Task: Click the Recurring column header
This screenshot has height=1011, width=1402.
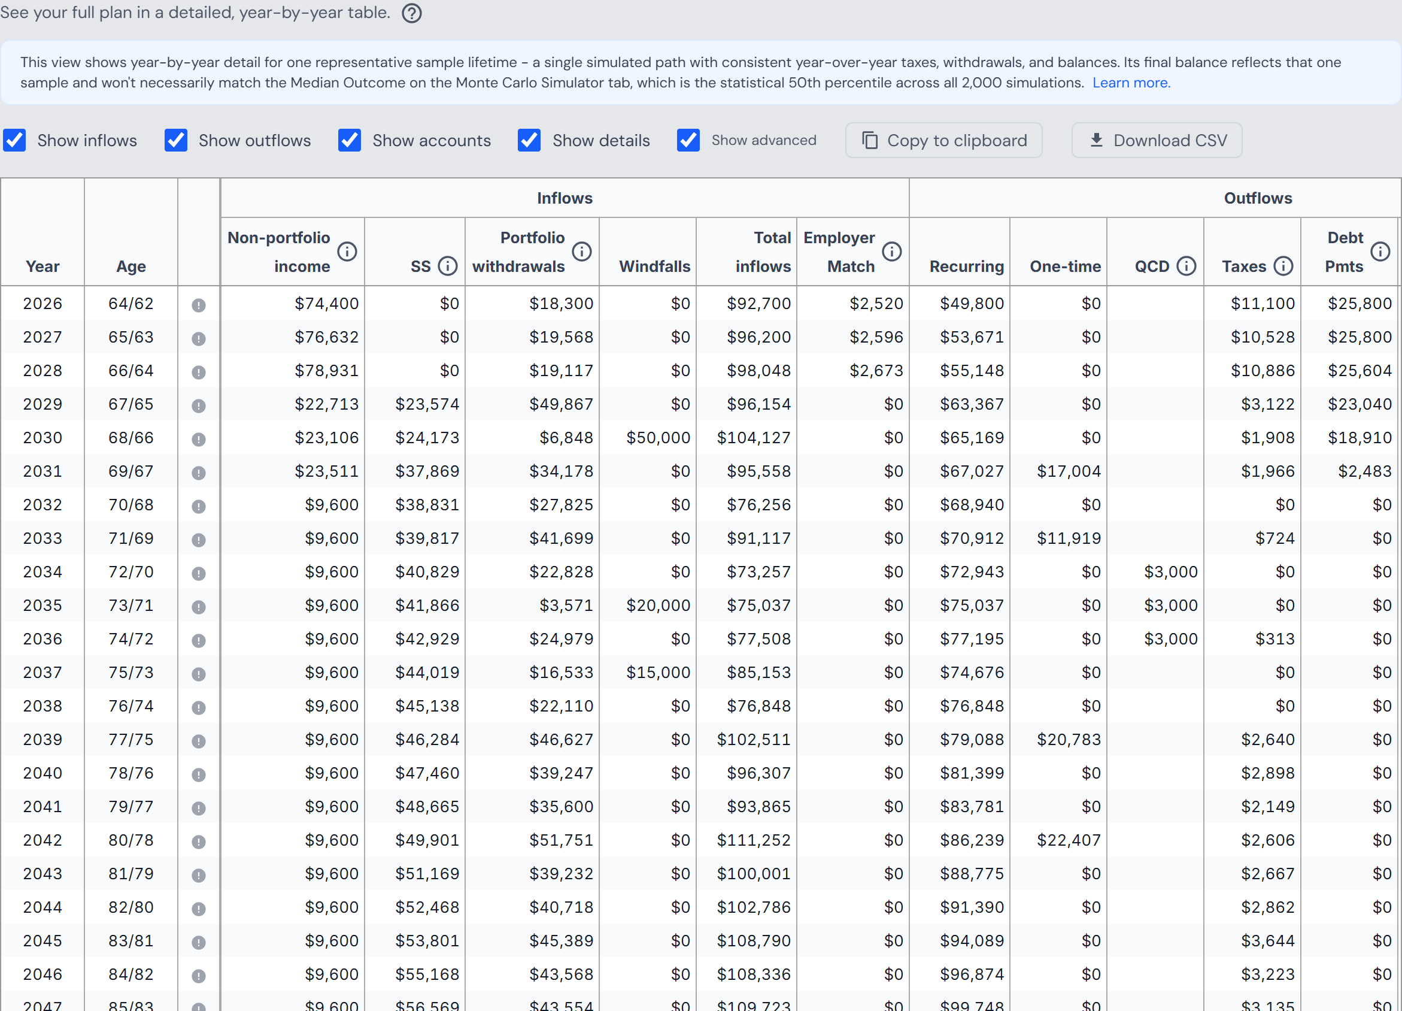Action: tap(967, 267)
